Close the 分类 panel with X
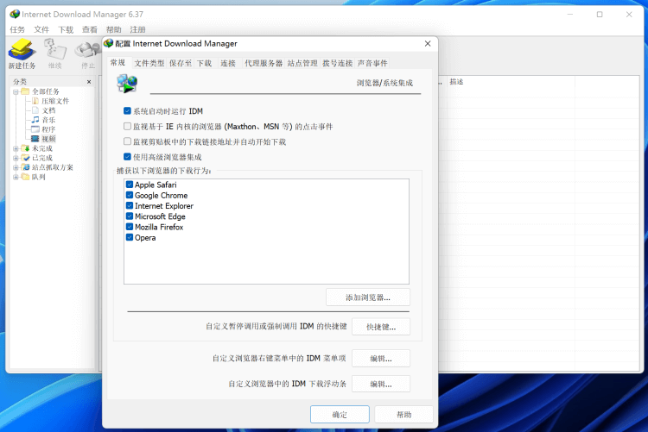Screen dimensions: 648x432 click(89, 82)
